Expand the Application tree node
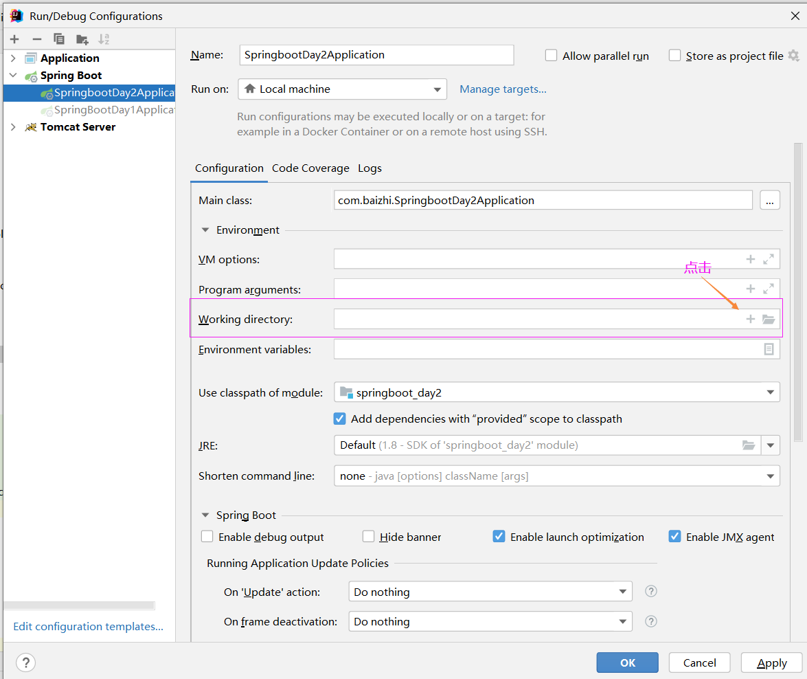The width and height of the screenshot is (807, 679). coord(13,58)
